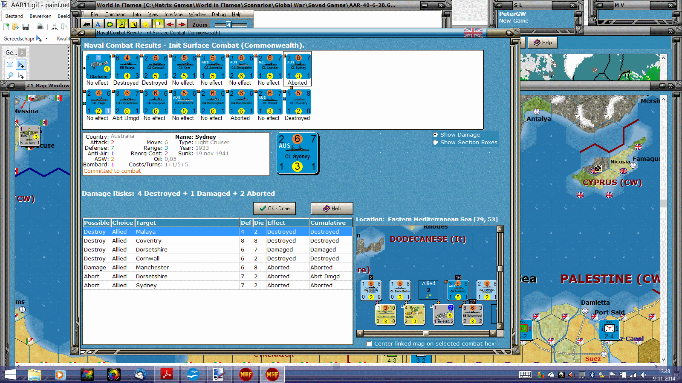Screen dimensions: 682x383
Task: Enable Center linked map on selected combat hex
Action: (369, 344)
